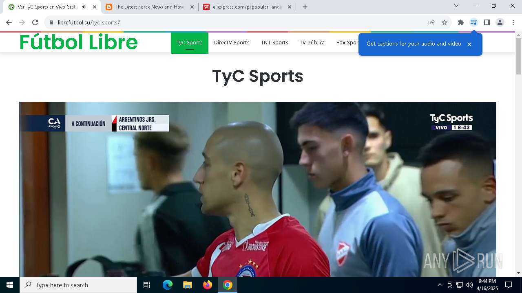The width and height of the screenshot is (522, 293).
Task: Go back with the browser back arrow
Action: point(9,22)
